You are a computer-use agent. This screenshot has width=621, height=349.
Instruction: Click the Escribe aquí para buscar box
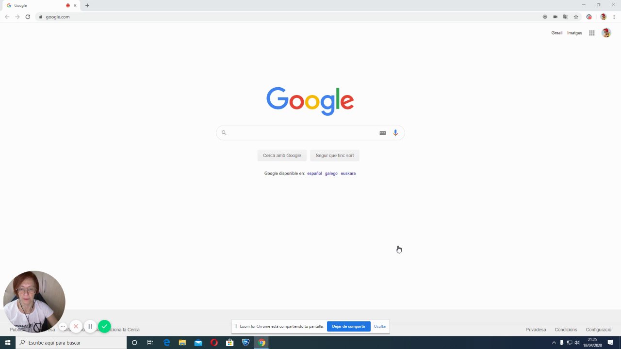pyautogui.click(x=71, y=343)
